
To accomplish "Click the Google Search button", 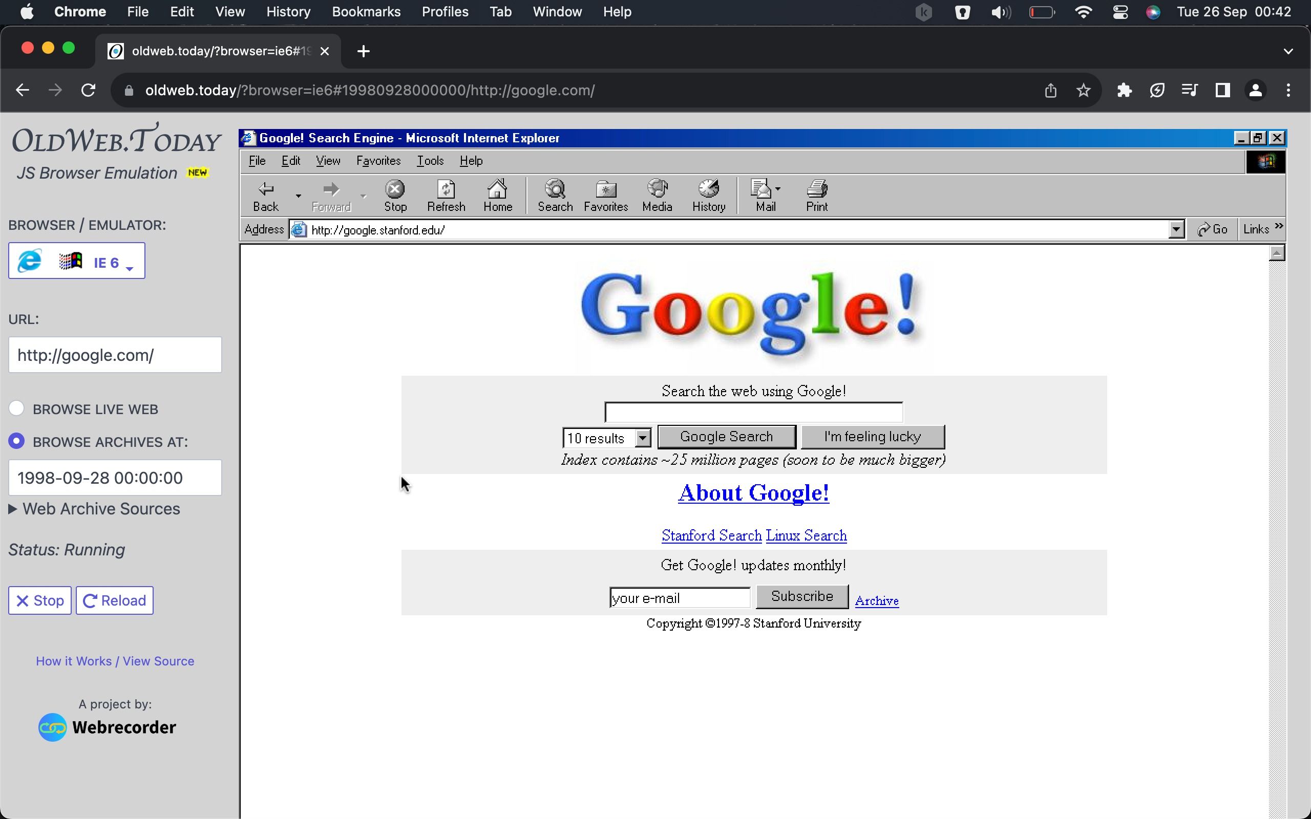I will pyautogui.click(x=726, y=436).
